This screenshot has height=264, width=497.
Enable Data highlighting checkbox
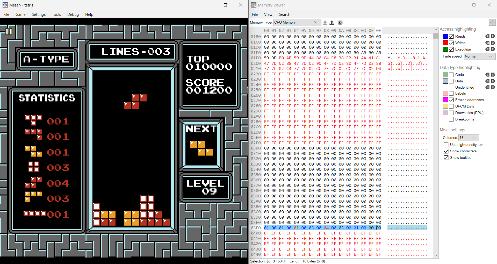pos(451,81)
